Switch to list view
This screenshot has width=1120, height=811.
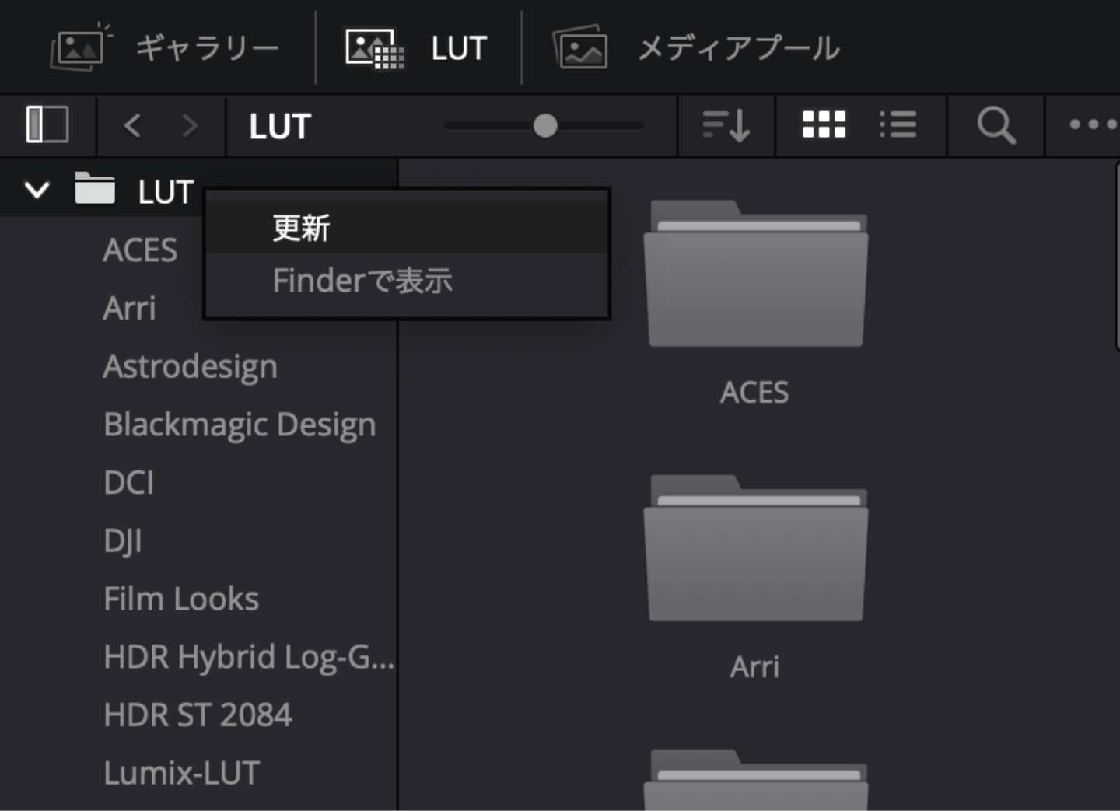point(898,124)
